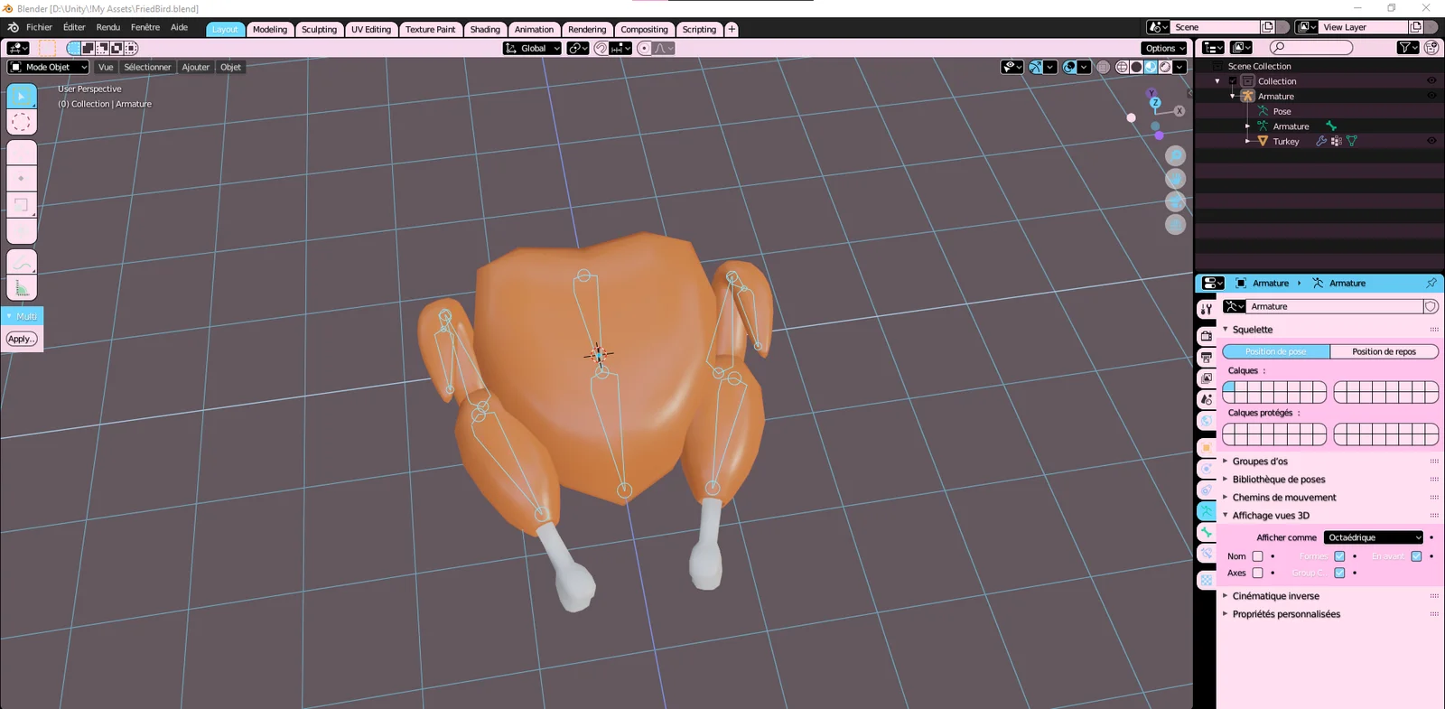Switch to the Shading workspace tab
The image size is (1445, 709).
pyautogui.click(x=485, y=30)
